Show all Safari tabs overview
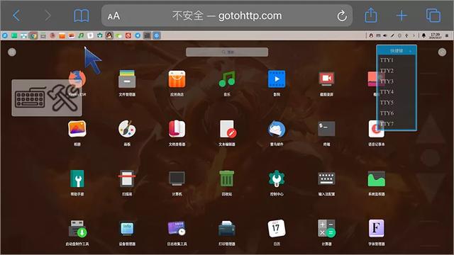Viewport: 454px width, 255px height. click(x=433, y=16)
